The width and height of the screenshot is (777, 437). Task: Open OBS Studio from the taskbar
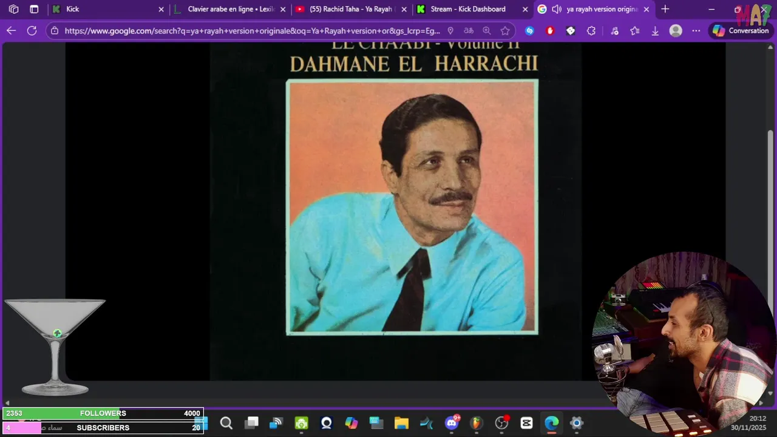502,423
